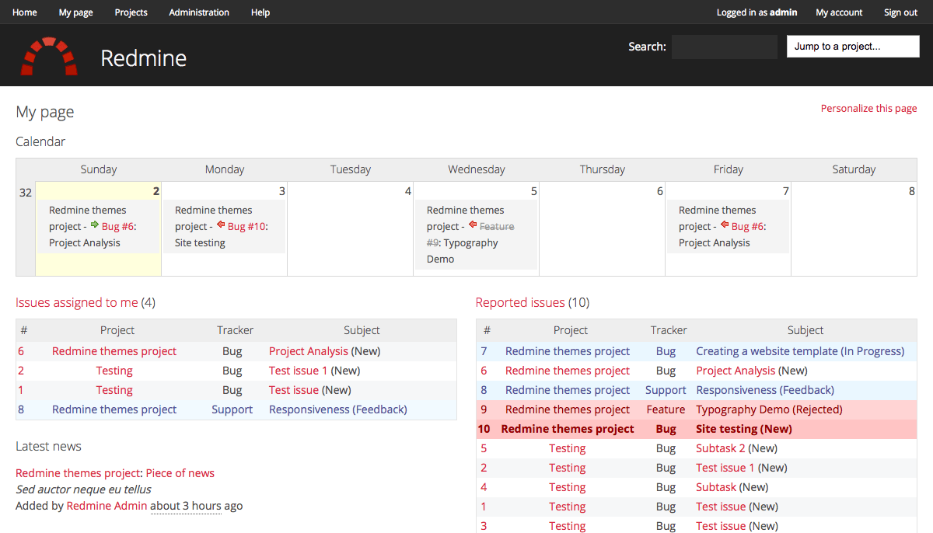
Task: Open Administration menu item
Action: (x=199, y=12)
